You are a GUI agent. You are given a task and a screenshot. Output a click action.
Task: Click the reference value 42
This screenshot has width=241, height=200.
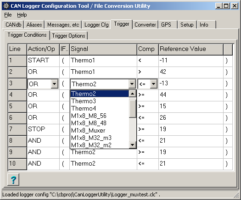(x=191, y=72)
